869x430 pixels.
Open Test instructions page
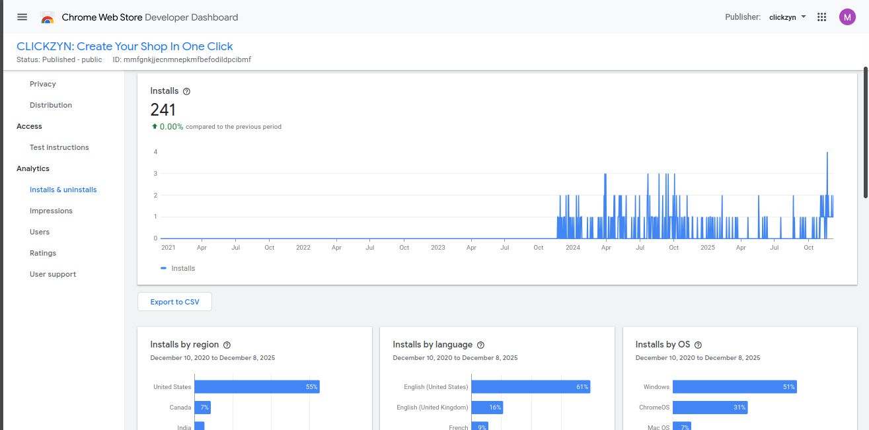pos(59,147)
